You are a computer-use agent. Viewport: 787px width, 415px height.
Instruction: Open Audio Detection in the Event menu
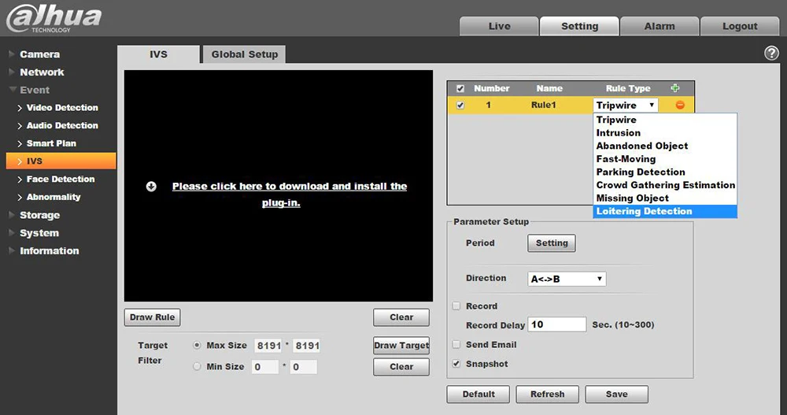(x=61, y=126)
